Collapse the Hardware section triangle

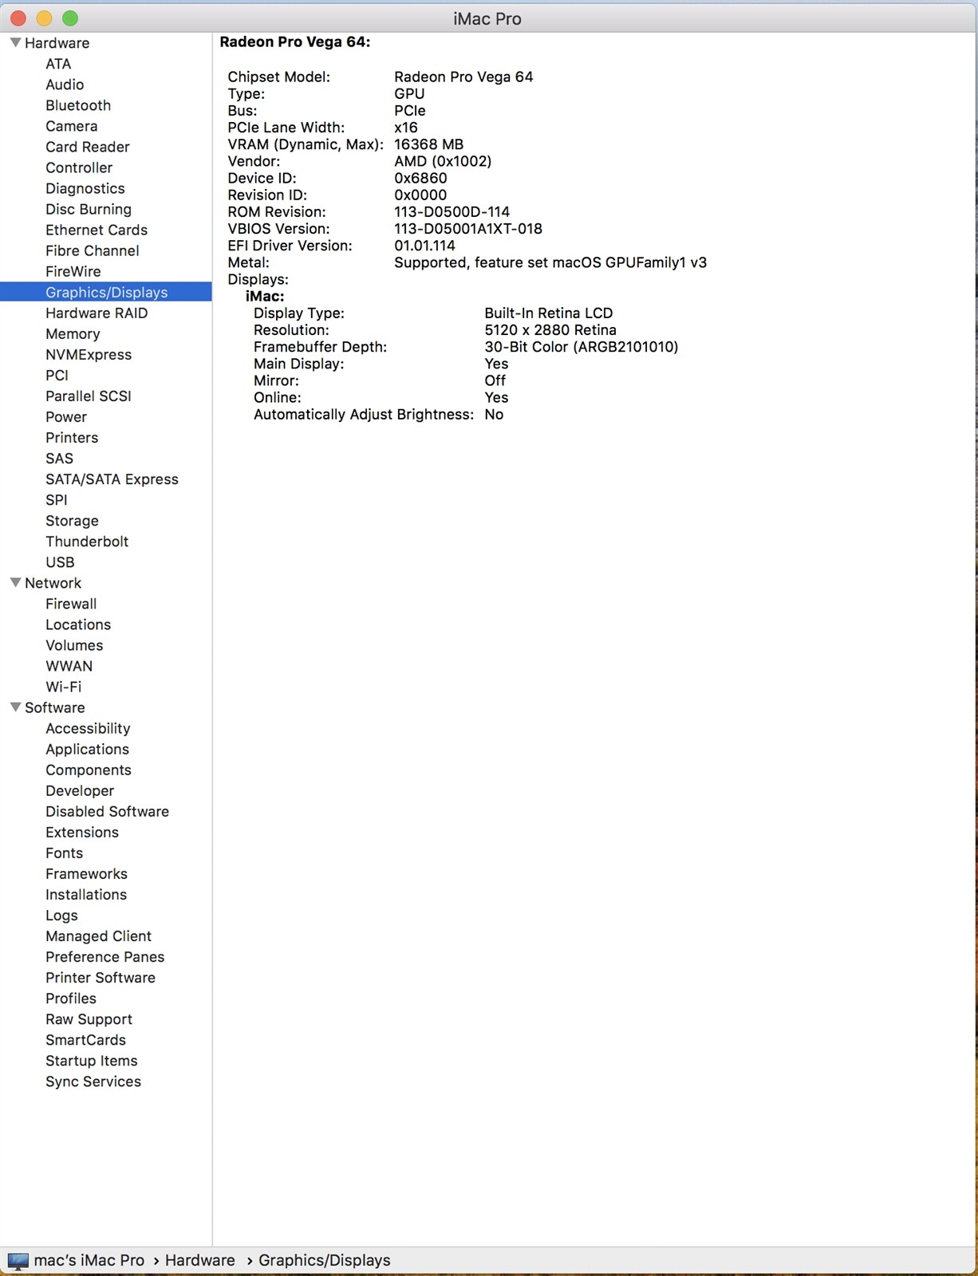point(15,42)
